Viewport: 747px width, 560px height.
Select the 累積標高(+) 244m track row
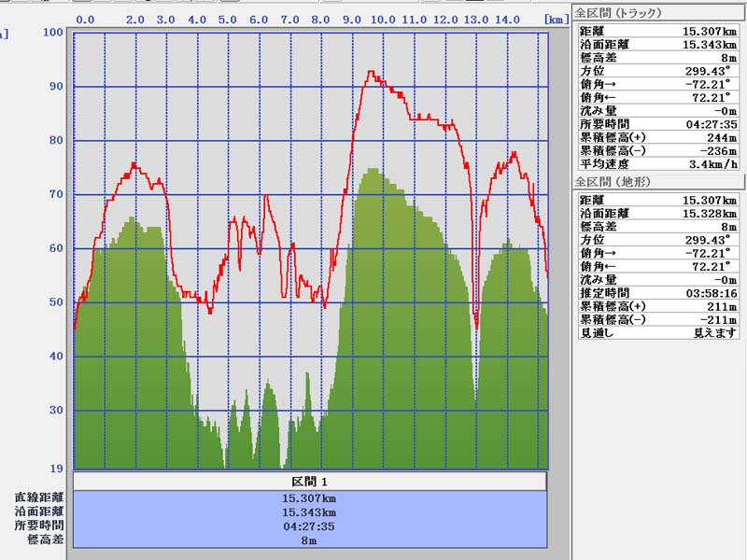[x=657, y=137]
